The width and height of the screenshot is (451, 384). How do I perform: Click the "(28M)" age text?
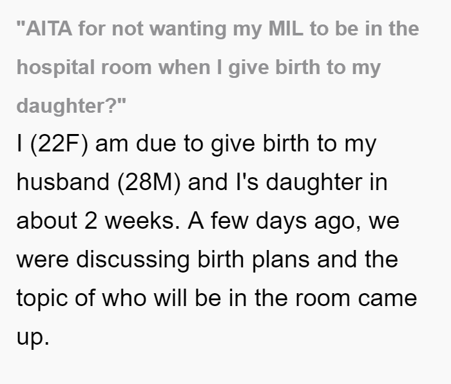pyautogui.click(x=149, y=182)
